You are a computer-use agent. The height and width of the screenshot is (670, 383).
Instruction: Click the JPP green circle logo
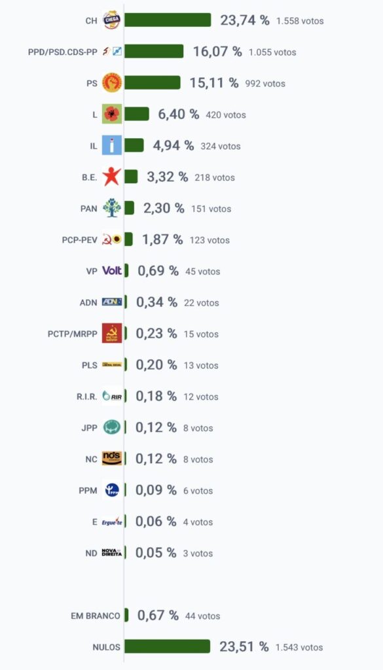(x=112, y=427)
